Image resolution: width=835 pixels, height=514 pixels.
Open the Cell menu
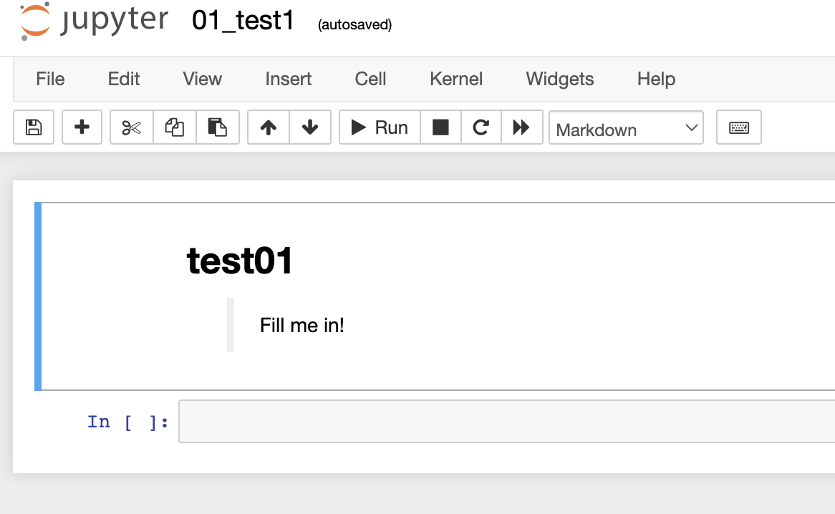pyautogui.click(x=370, y=79)
